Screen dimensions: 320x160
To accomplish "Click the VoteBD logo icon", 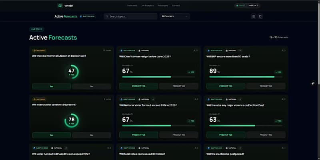I will coord(60,6).
